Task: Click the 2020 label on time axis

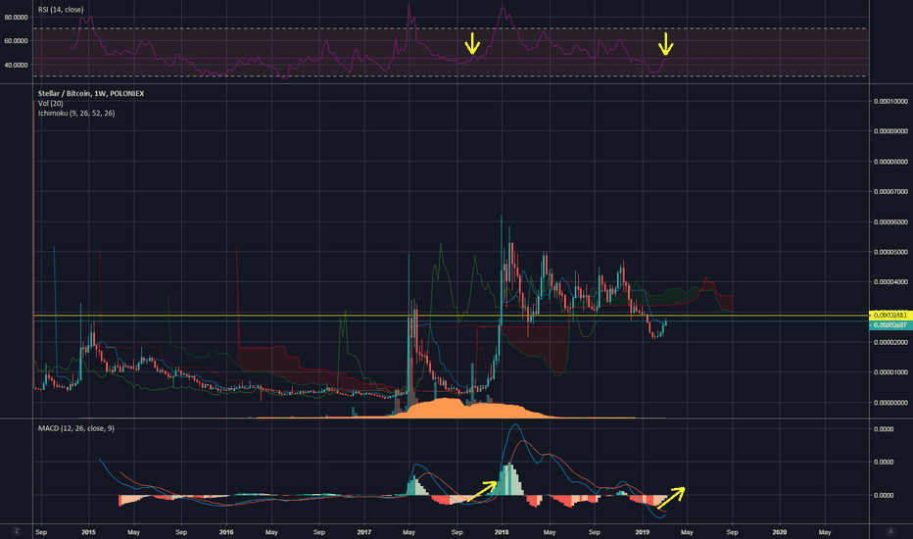Action: tap(779, 532)
